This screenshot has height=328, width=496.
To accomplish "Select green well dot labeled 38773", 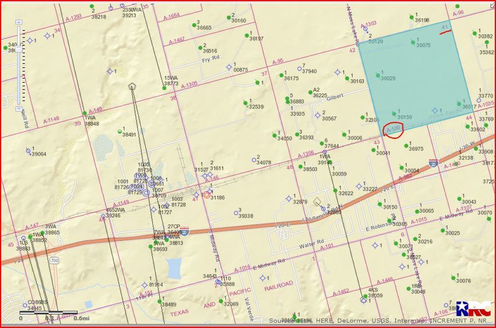I will coord(165,88).
